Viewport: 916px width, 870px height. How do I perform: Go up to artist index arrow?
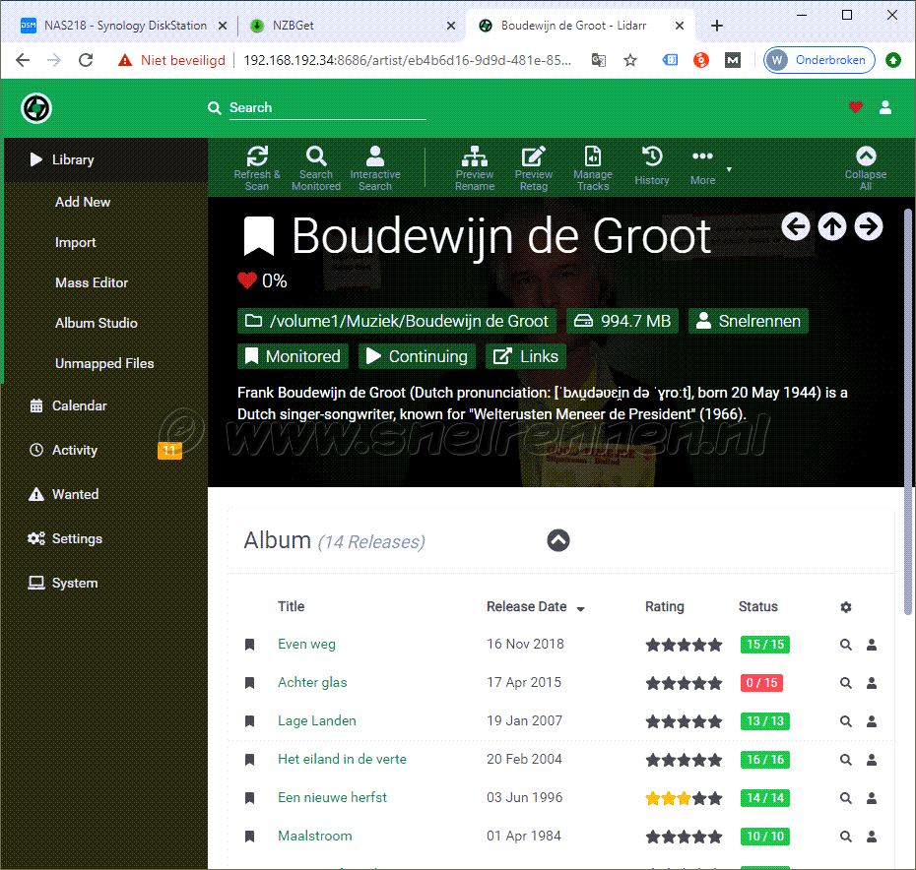(x=832, y=226)
